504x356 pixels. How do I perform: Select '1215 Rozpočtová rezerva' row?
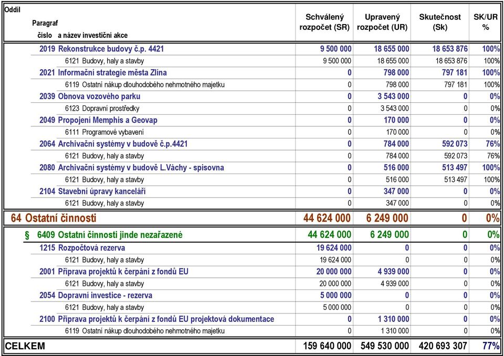266,248
